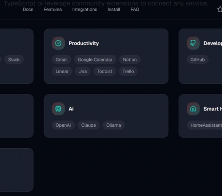
Task: Pick the Notion integration tag
Action: [130, 60]
